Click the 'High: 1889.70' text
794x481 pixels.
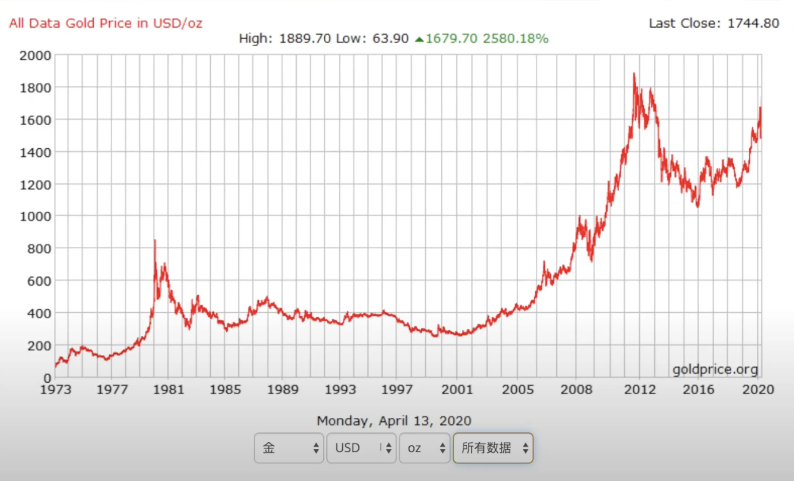tap(285, 39)
